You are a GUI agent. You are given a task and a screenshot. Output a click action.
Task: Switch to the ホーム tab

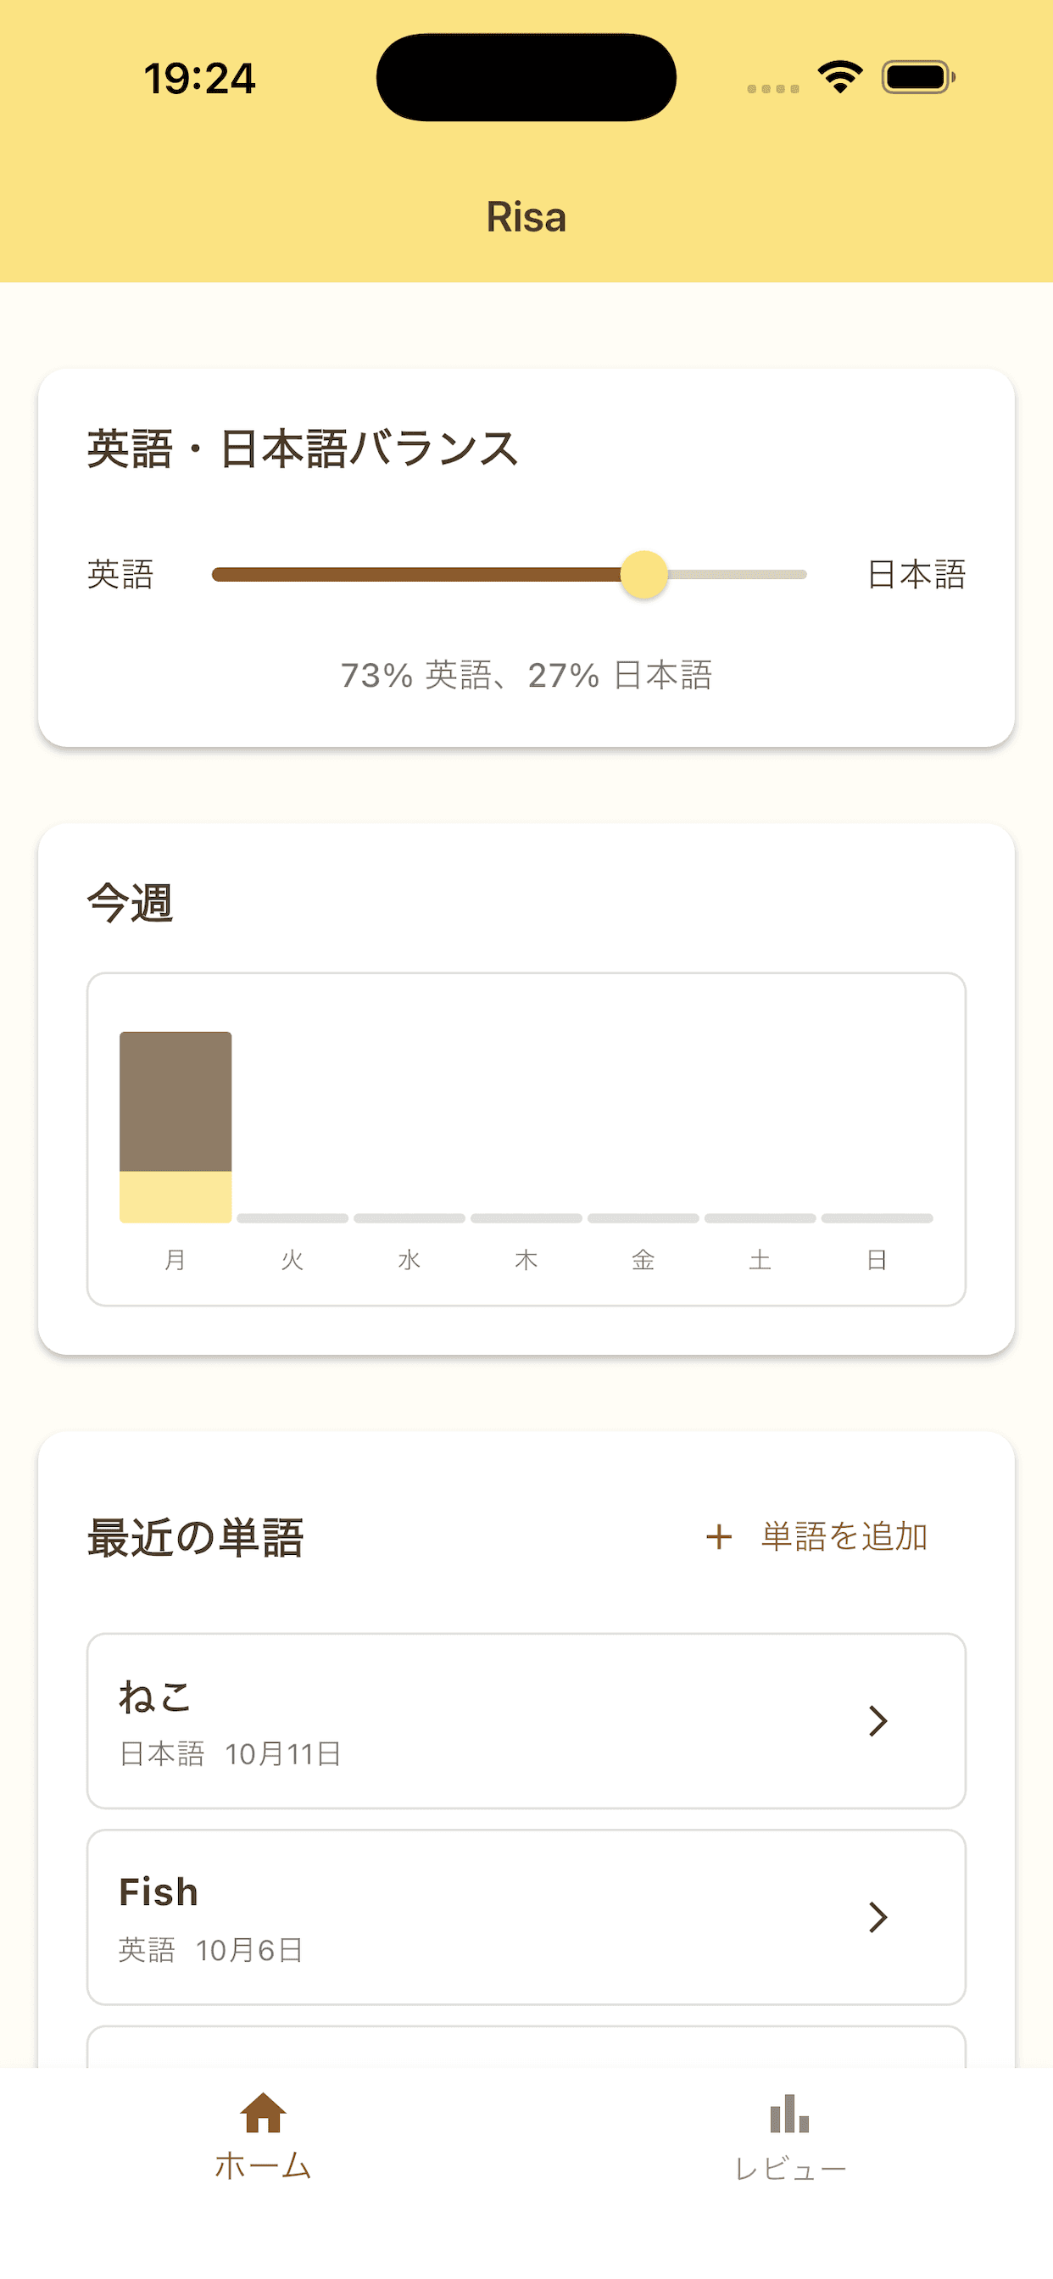[263, 2165]
